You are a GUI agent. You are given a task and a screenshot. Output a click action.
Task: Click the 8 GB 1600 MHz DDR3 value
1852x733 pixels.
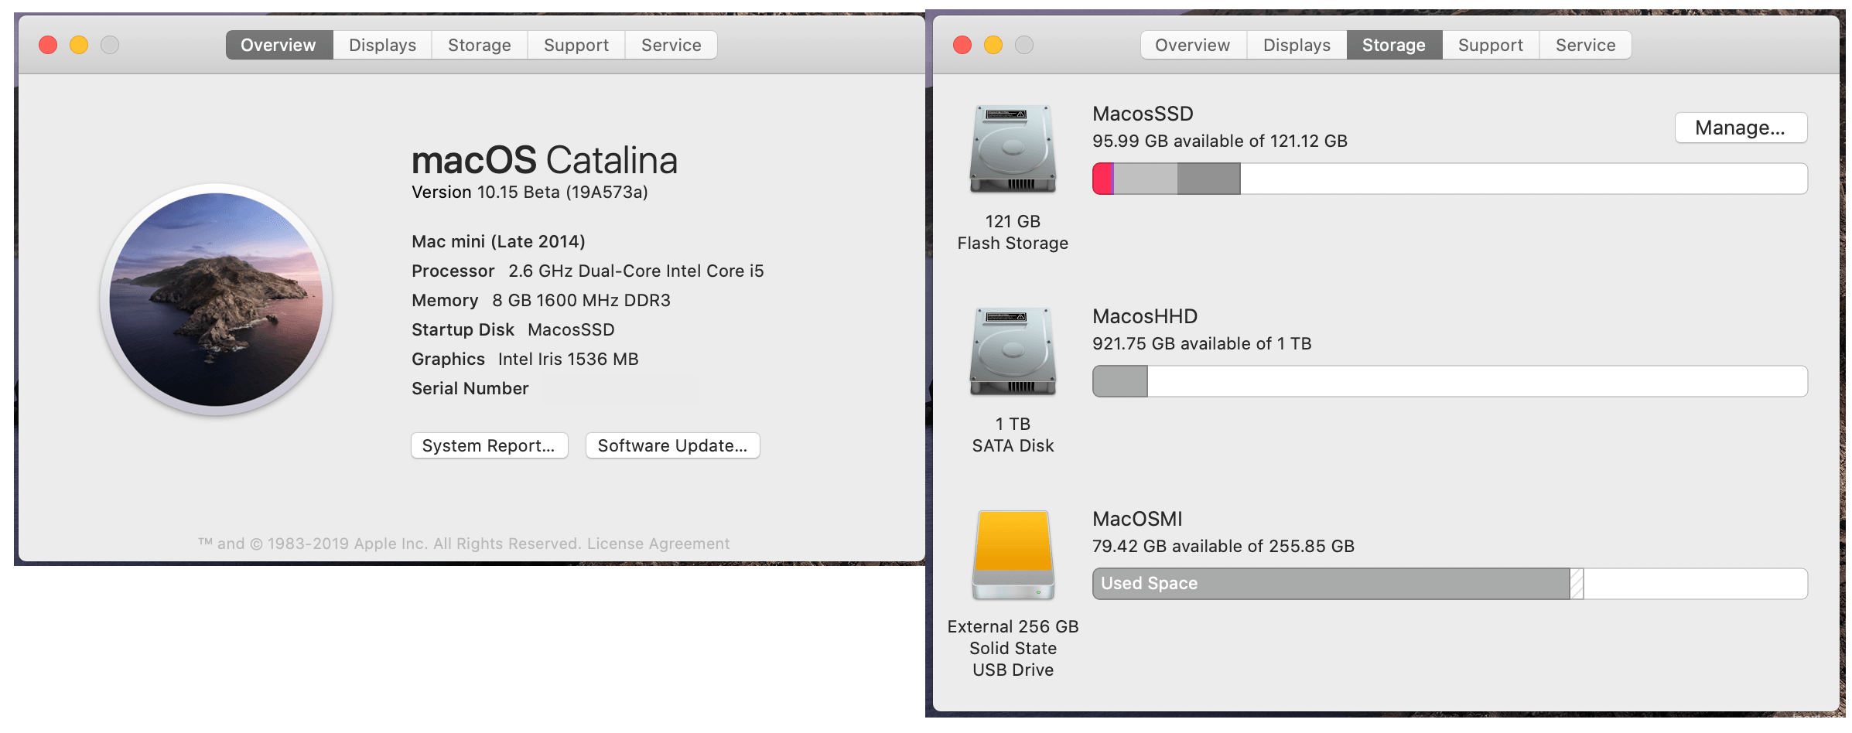(x=581, y=300)
